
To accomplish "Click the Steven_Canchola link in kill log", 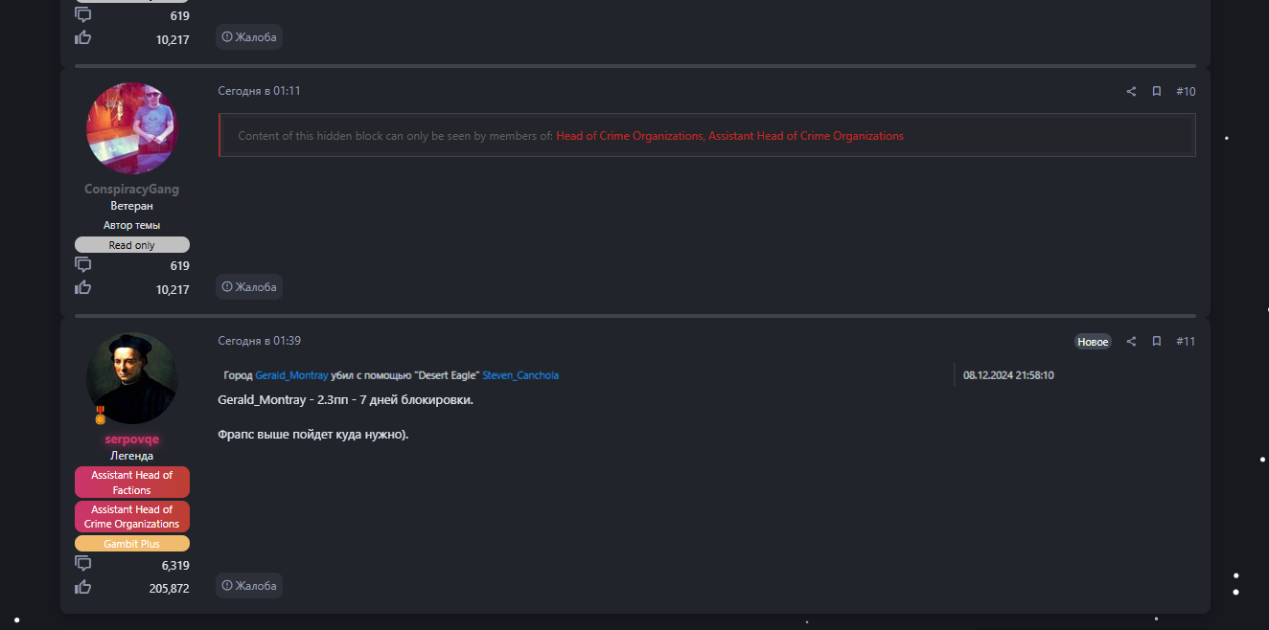I will click(x=520, y=375).
